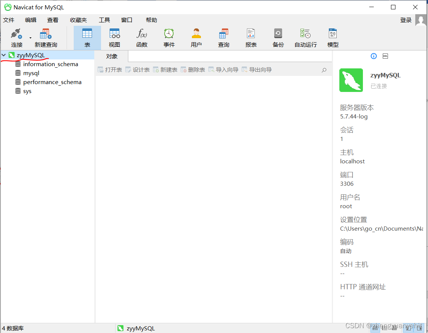Viewport: 428px width, 333px height.
Task: Switch to detail view in status bar
Action: point(395,328)
